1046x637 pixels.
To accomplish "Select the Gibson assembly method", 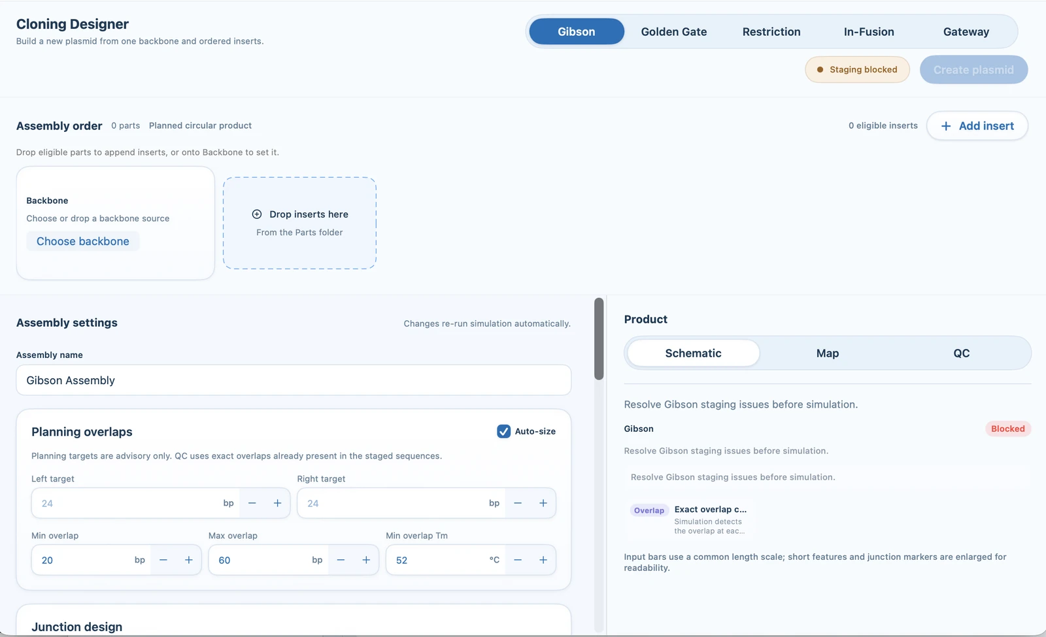I will [577, 31].
